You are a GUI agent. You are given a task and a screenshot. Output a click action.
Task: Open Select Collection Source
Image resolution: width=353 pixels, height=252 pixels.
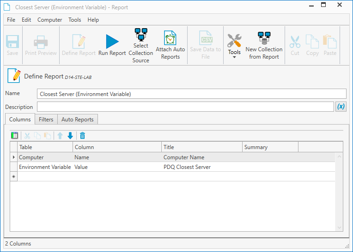141,45
